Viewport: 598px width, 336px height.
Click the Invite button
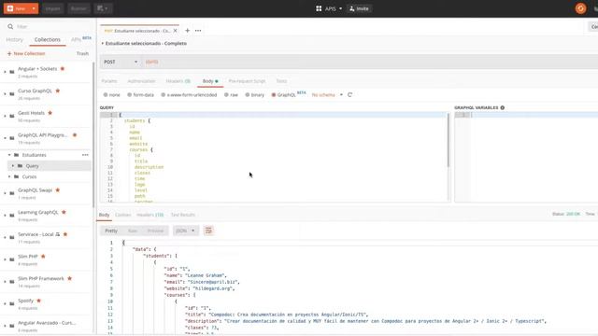tap(359, 8)
